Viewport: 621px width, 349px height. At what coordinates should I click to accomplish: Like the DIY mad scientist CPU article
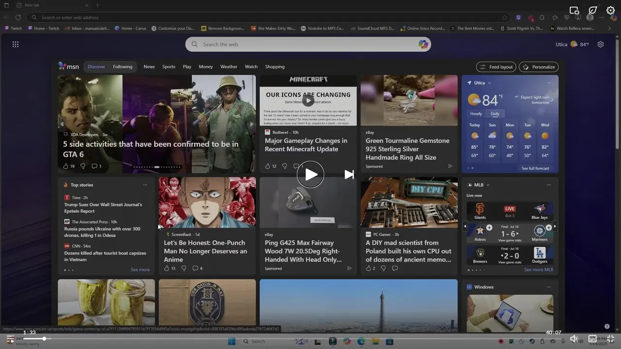pos(368,268)
